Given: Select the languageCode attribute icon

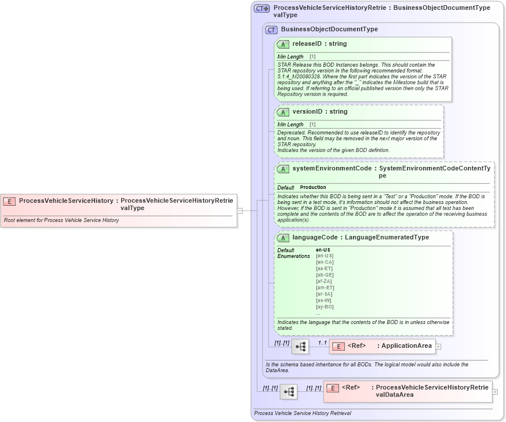Looking at the screenshot, I should pos(283,237).
